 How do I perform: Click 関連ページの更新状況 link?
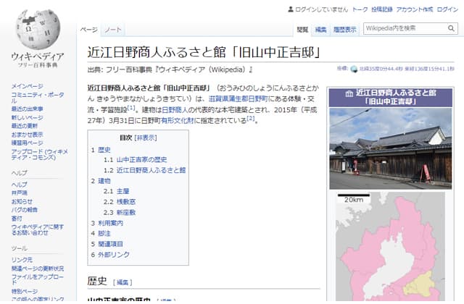(x=38, y=269)
